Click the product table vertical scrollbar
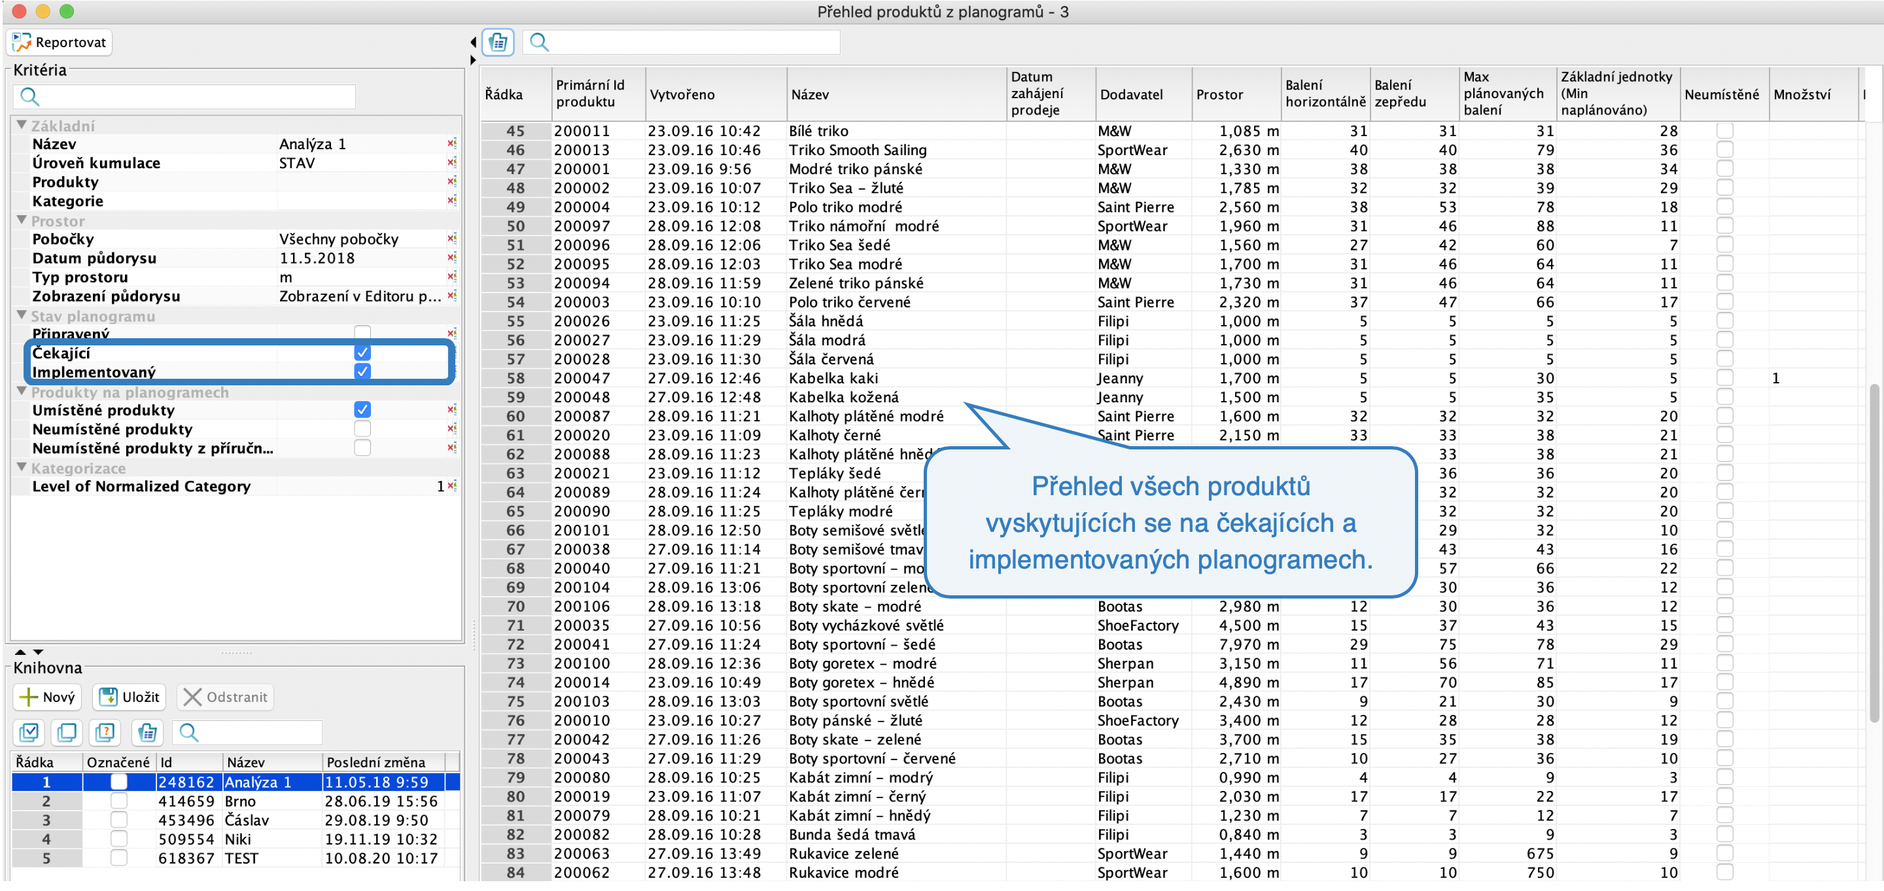Viewport: 1884px width, 891px height. [1874, 552]
